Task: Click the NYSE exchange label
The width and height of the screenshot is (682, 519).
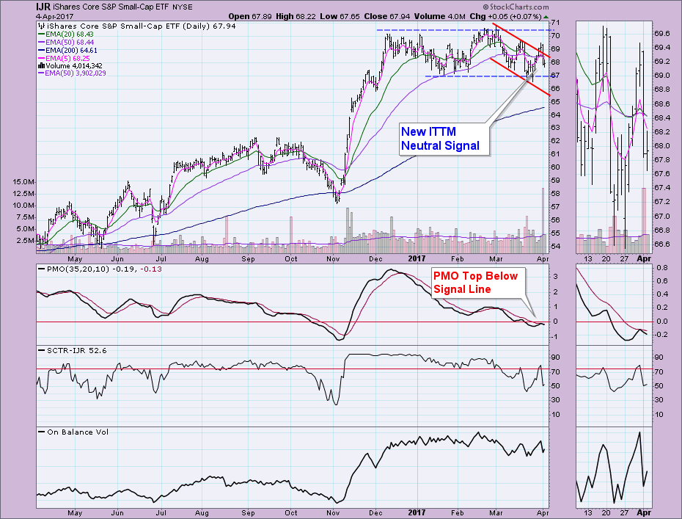Action: (x=183, y=7)
